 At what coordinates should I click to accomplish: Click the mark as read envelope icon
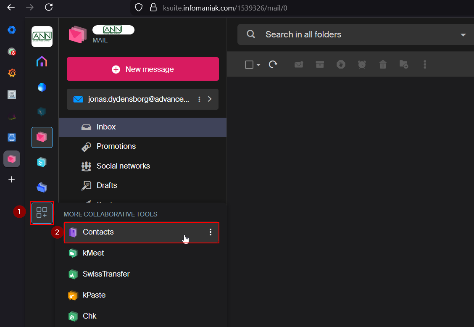[x=299, y=64]
